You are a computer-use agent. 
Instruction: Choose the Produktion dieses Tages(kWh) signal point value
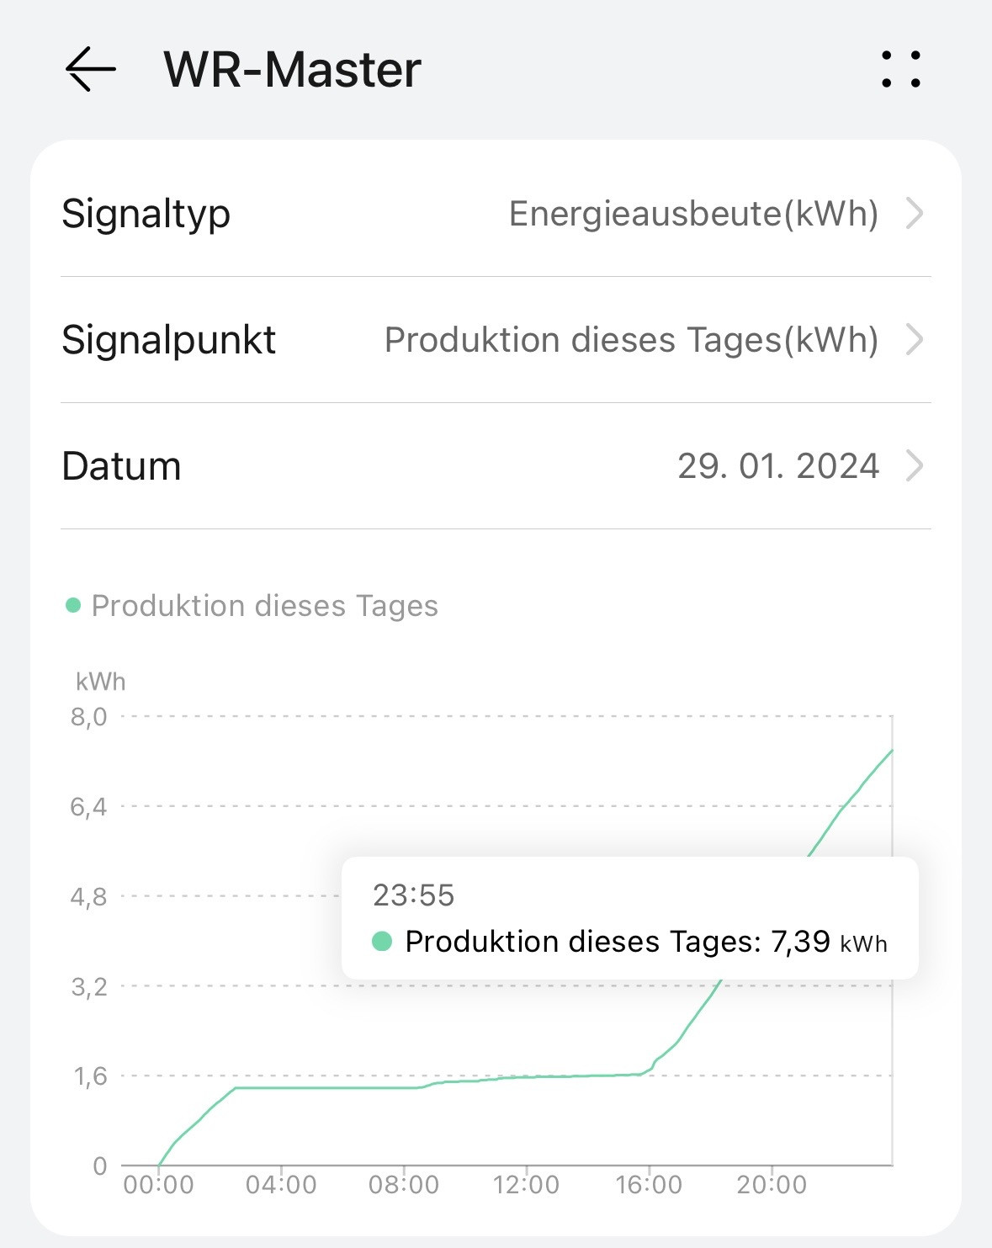tap(631, 340)
